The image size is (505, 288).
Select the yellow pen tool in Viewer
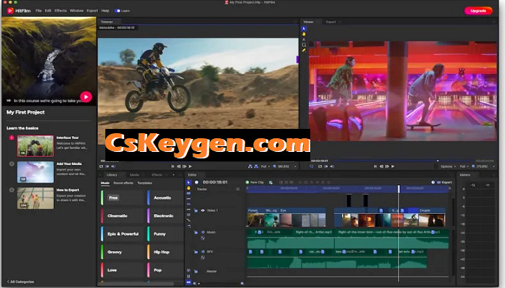pos(304,50)
